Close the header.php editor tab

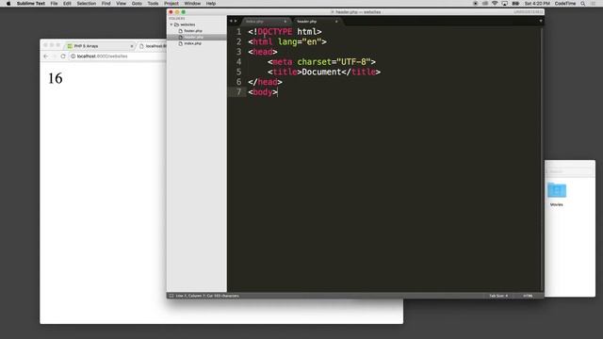click(336, 22)
